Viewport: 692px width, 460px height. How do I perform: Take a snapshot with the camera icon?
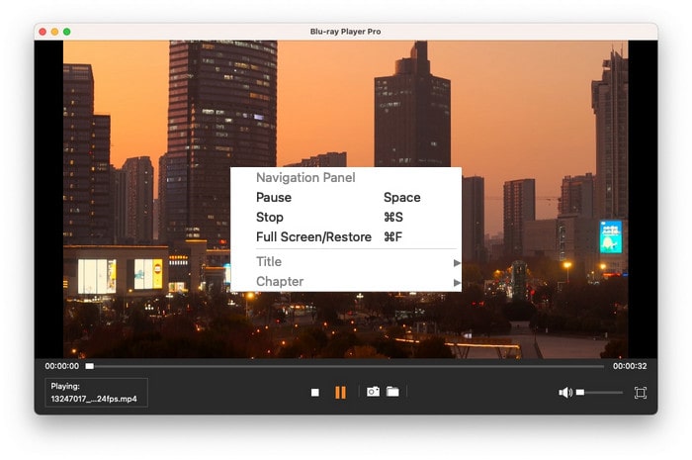[373, 393]
